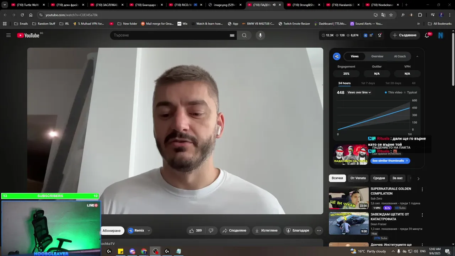This screenshot has width=455, height=256.
Task: Click the YouTube search magnifier button
Action: click(x=244, y=35)
